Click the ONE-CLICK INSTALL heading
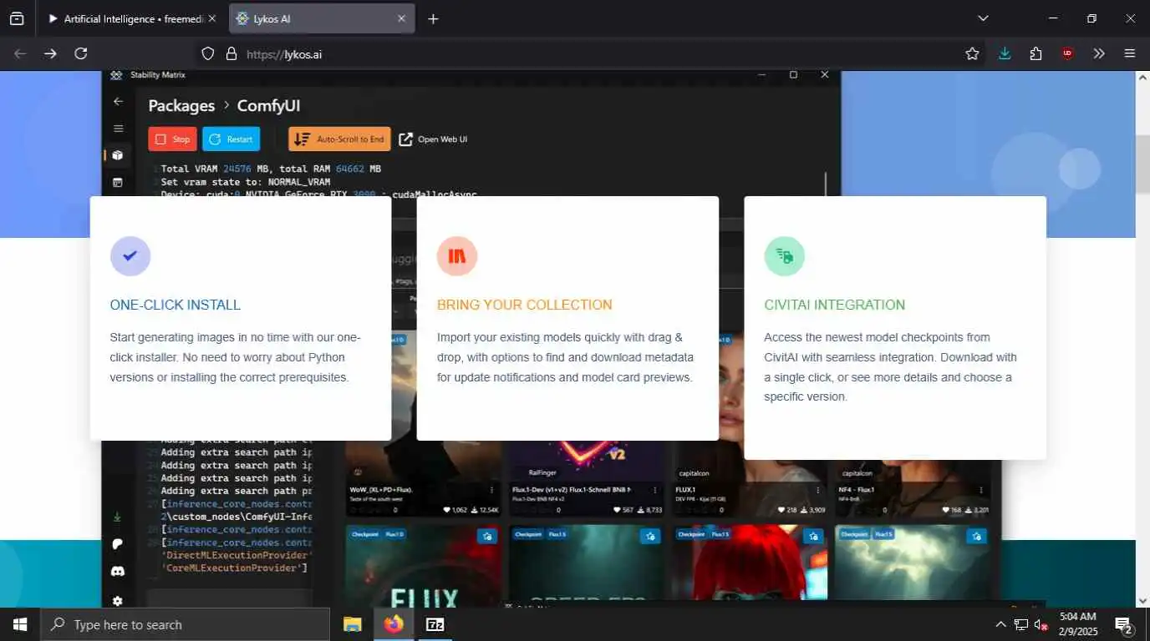This screenshot has width=1150, height=641. (x=176, y=305)
